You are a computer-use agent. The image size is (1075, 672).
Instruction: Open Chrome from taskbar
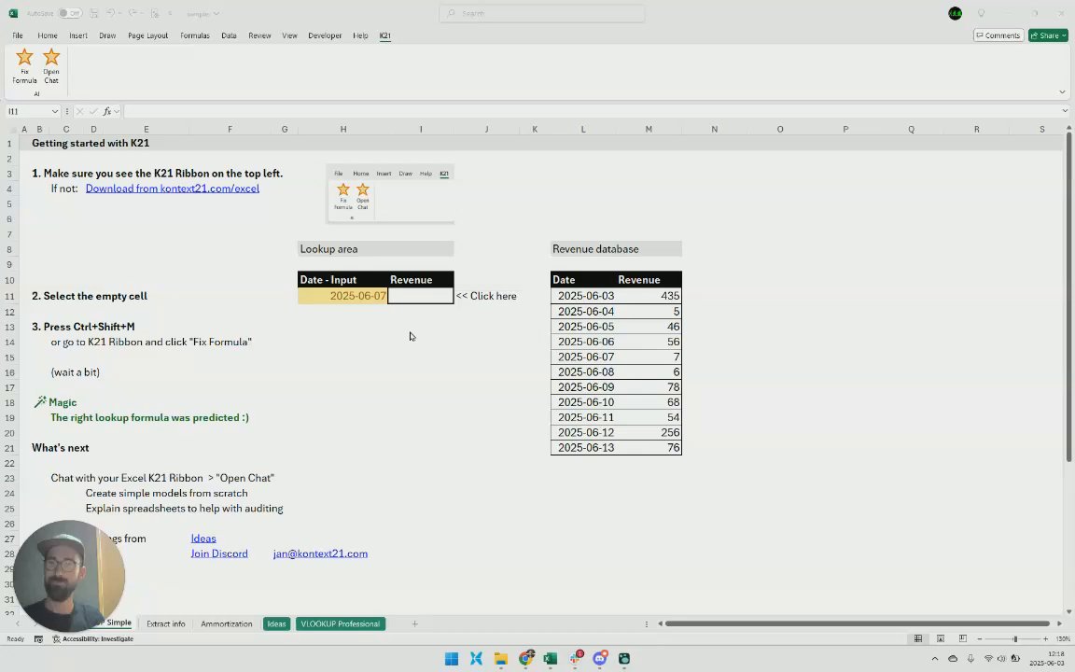pos(526,659)
